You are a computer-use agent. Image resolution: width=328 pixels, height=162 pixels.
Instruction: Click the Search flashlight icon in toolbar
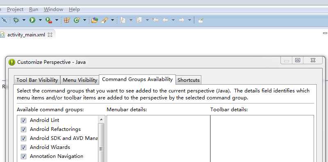105,20
